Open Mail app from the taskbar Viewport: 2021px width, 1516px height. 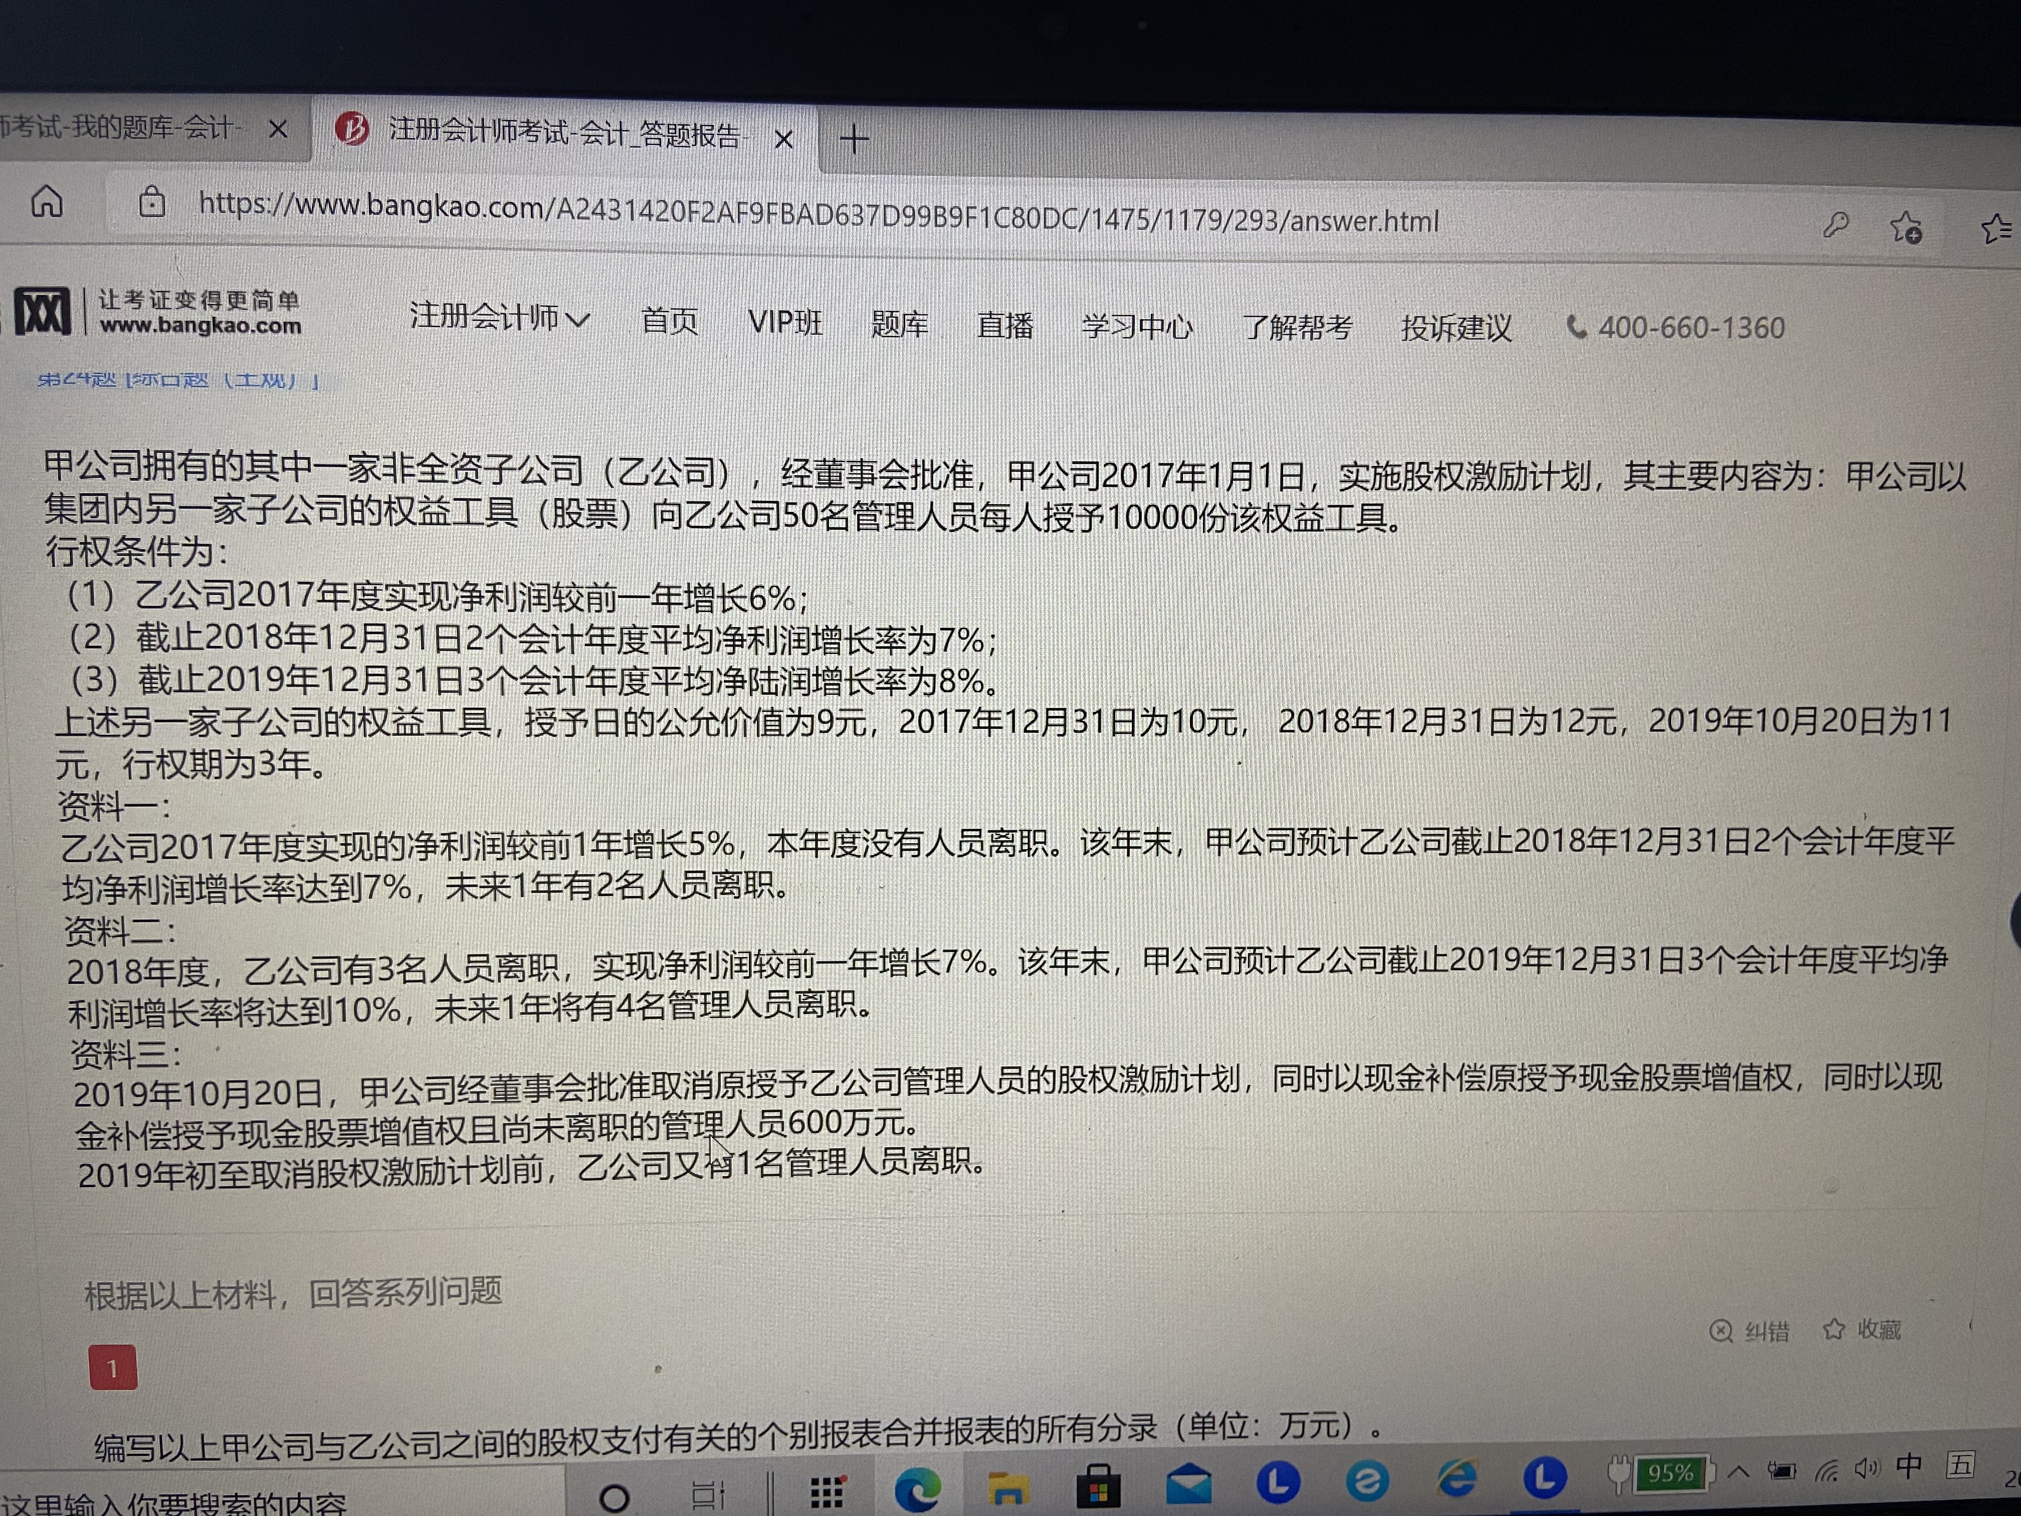[x=1188, y=1485]
